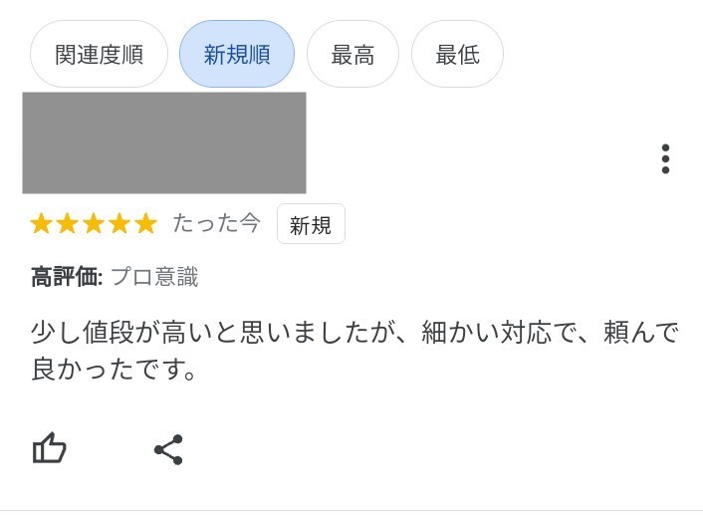This screenshot has height=520, width=703.
Task: Click the 新規 badge beside the timestamp
Action: tap(311, 224)
